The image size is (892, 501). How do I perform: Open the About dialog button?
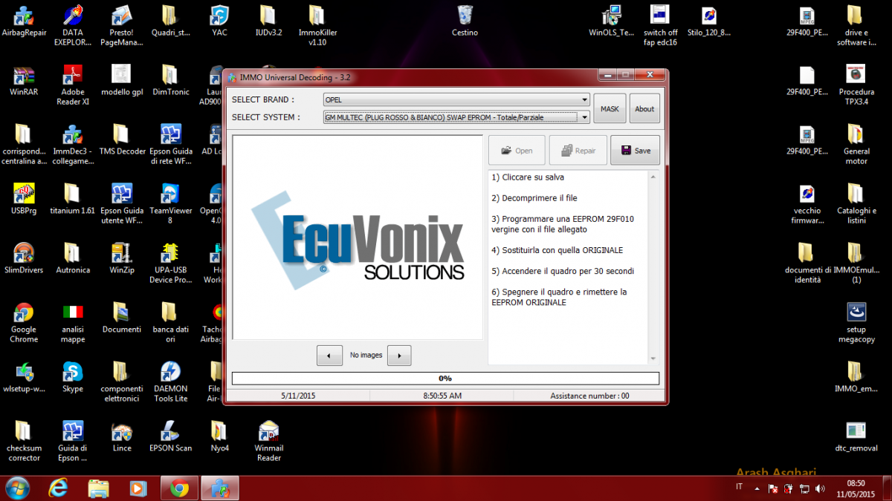(x=644, y=108)
